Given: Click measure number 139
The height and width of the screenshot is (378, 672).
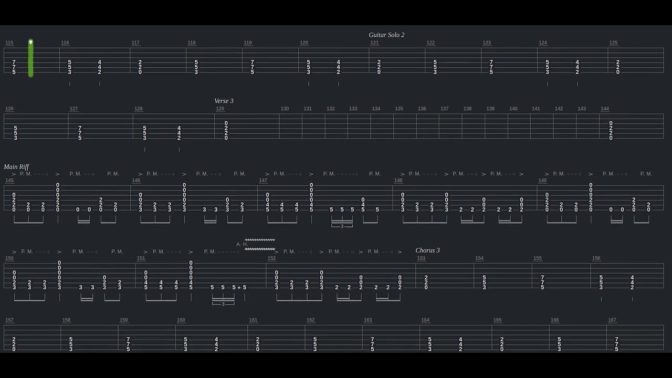Looking at the screenshot, I should click(490, 109).
